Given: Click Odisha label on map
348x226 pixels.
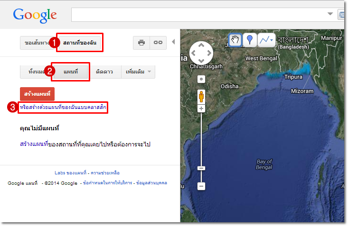Looking at the screenshot, I should click(x=230, y=86).
